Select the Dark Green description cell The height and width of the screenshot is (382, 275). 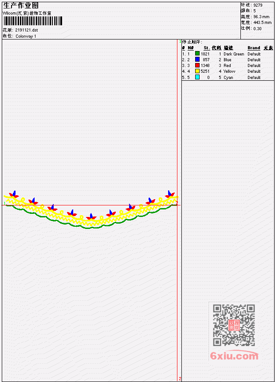pyautogui.click(x=234, y=54)
